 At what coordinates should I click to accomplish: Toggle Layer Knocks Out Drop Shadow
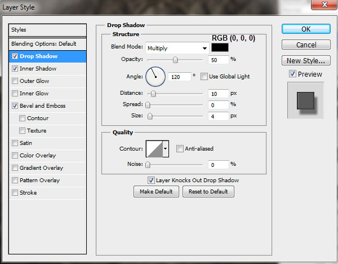[x=151, y=181]
